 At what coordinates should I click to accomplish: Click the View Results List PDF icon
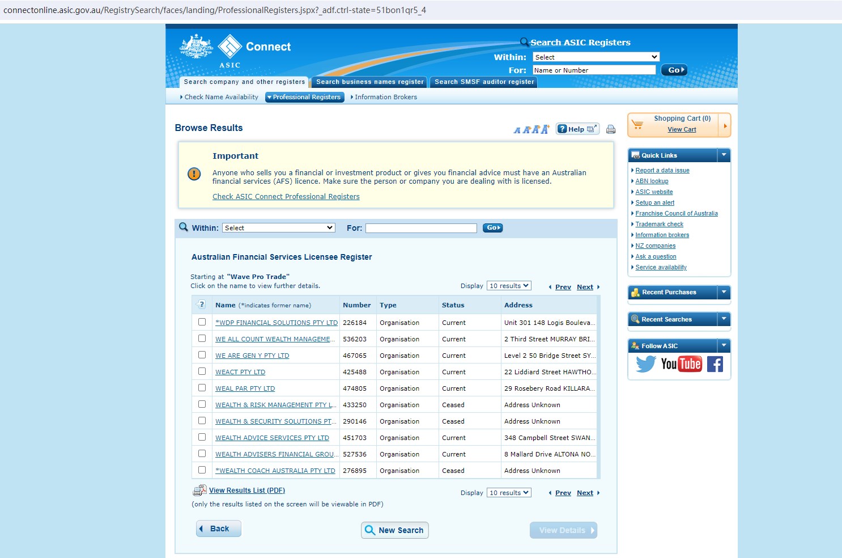tap(200, 491)
